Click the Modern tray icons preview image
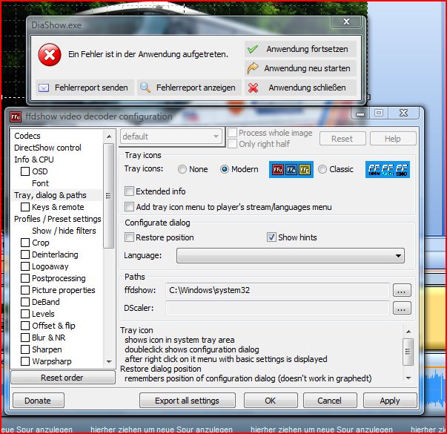This screenshot has height=434, width=447. coord(291,169)
